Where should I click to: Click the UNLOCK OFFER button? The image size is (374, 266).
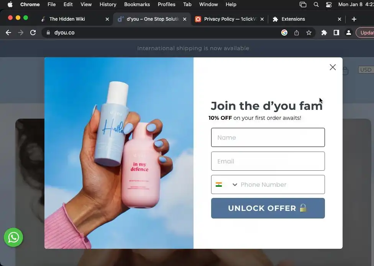click(x=268, y=208)
